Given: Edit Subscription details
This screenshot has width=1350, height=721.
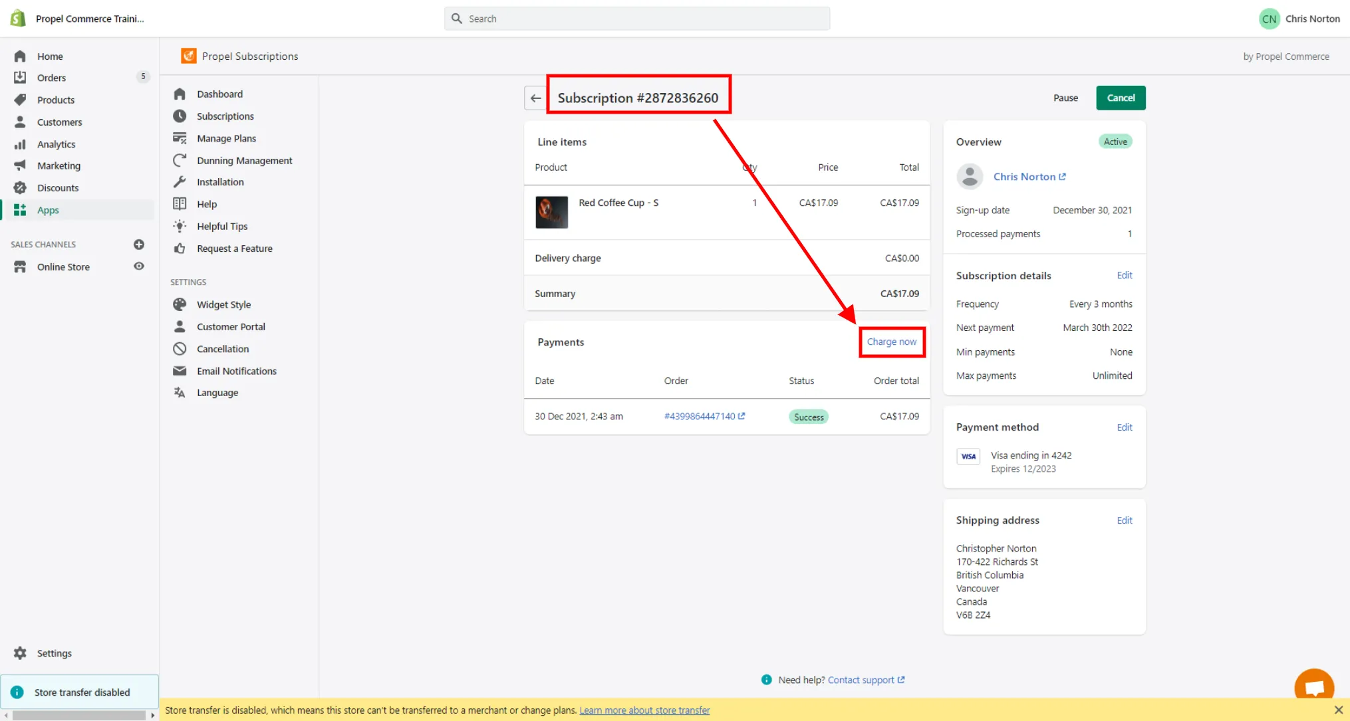Looking at the screenshot, I should (1125, 275).
